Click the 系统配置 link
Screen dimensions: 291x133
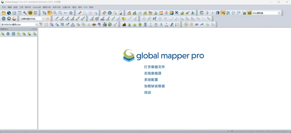(x=151, y=80)
